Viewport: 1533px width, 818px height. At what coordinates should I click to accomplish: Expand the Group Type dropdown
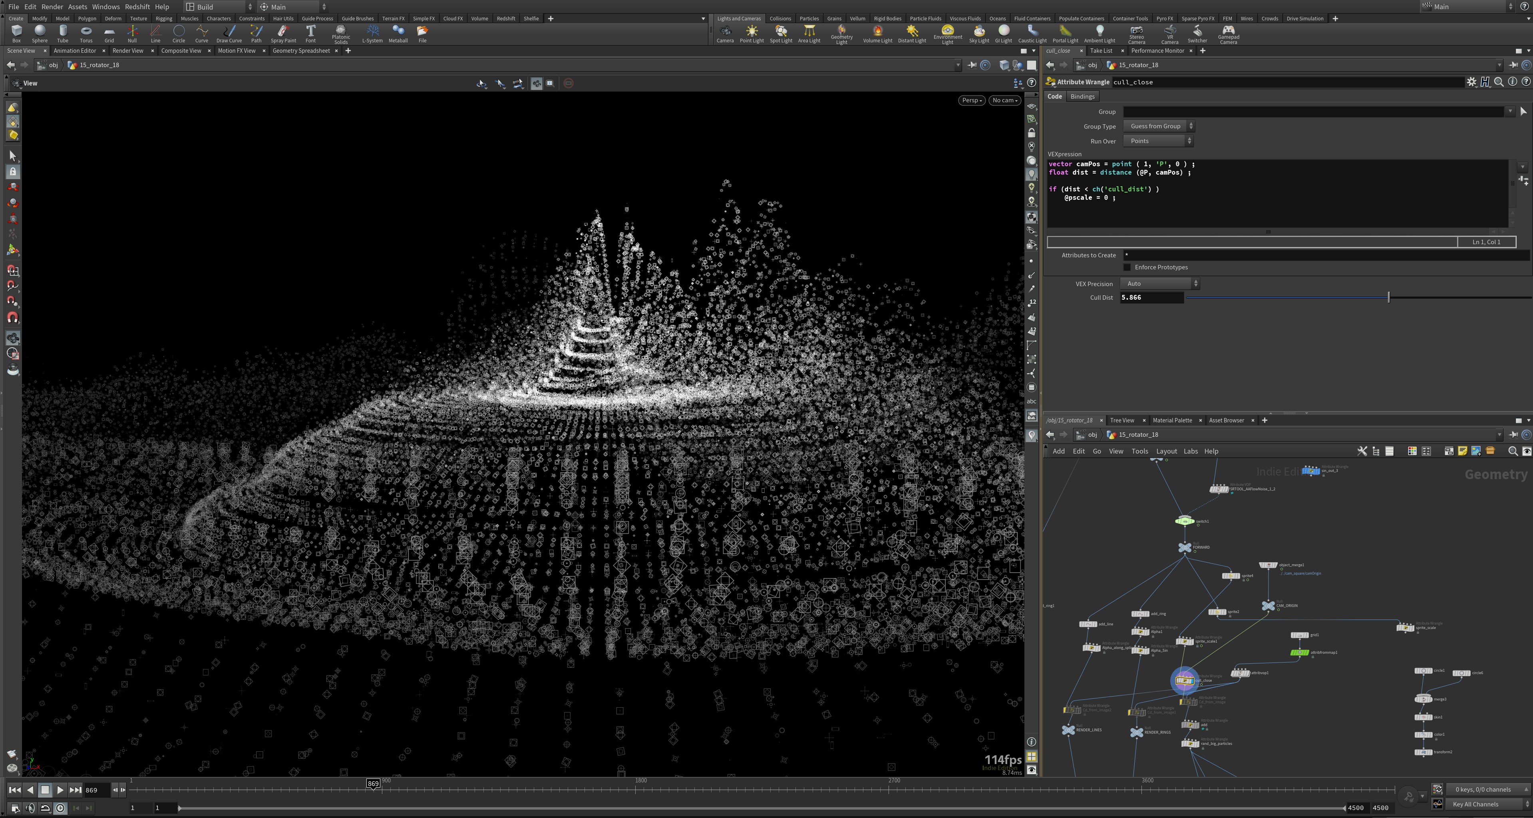1159,126
